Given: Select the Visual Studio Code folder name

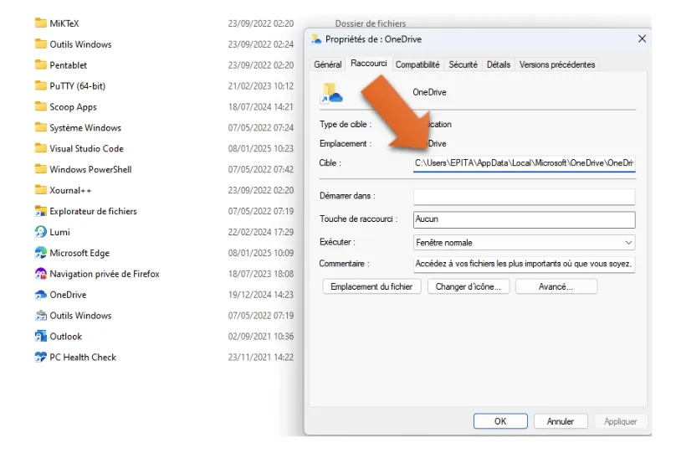Looking at the screenshot, I should click(x=87, y=148).
